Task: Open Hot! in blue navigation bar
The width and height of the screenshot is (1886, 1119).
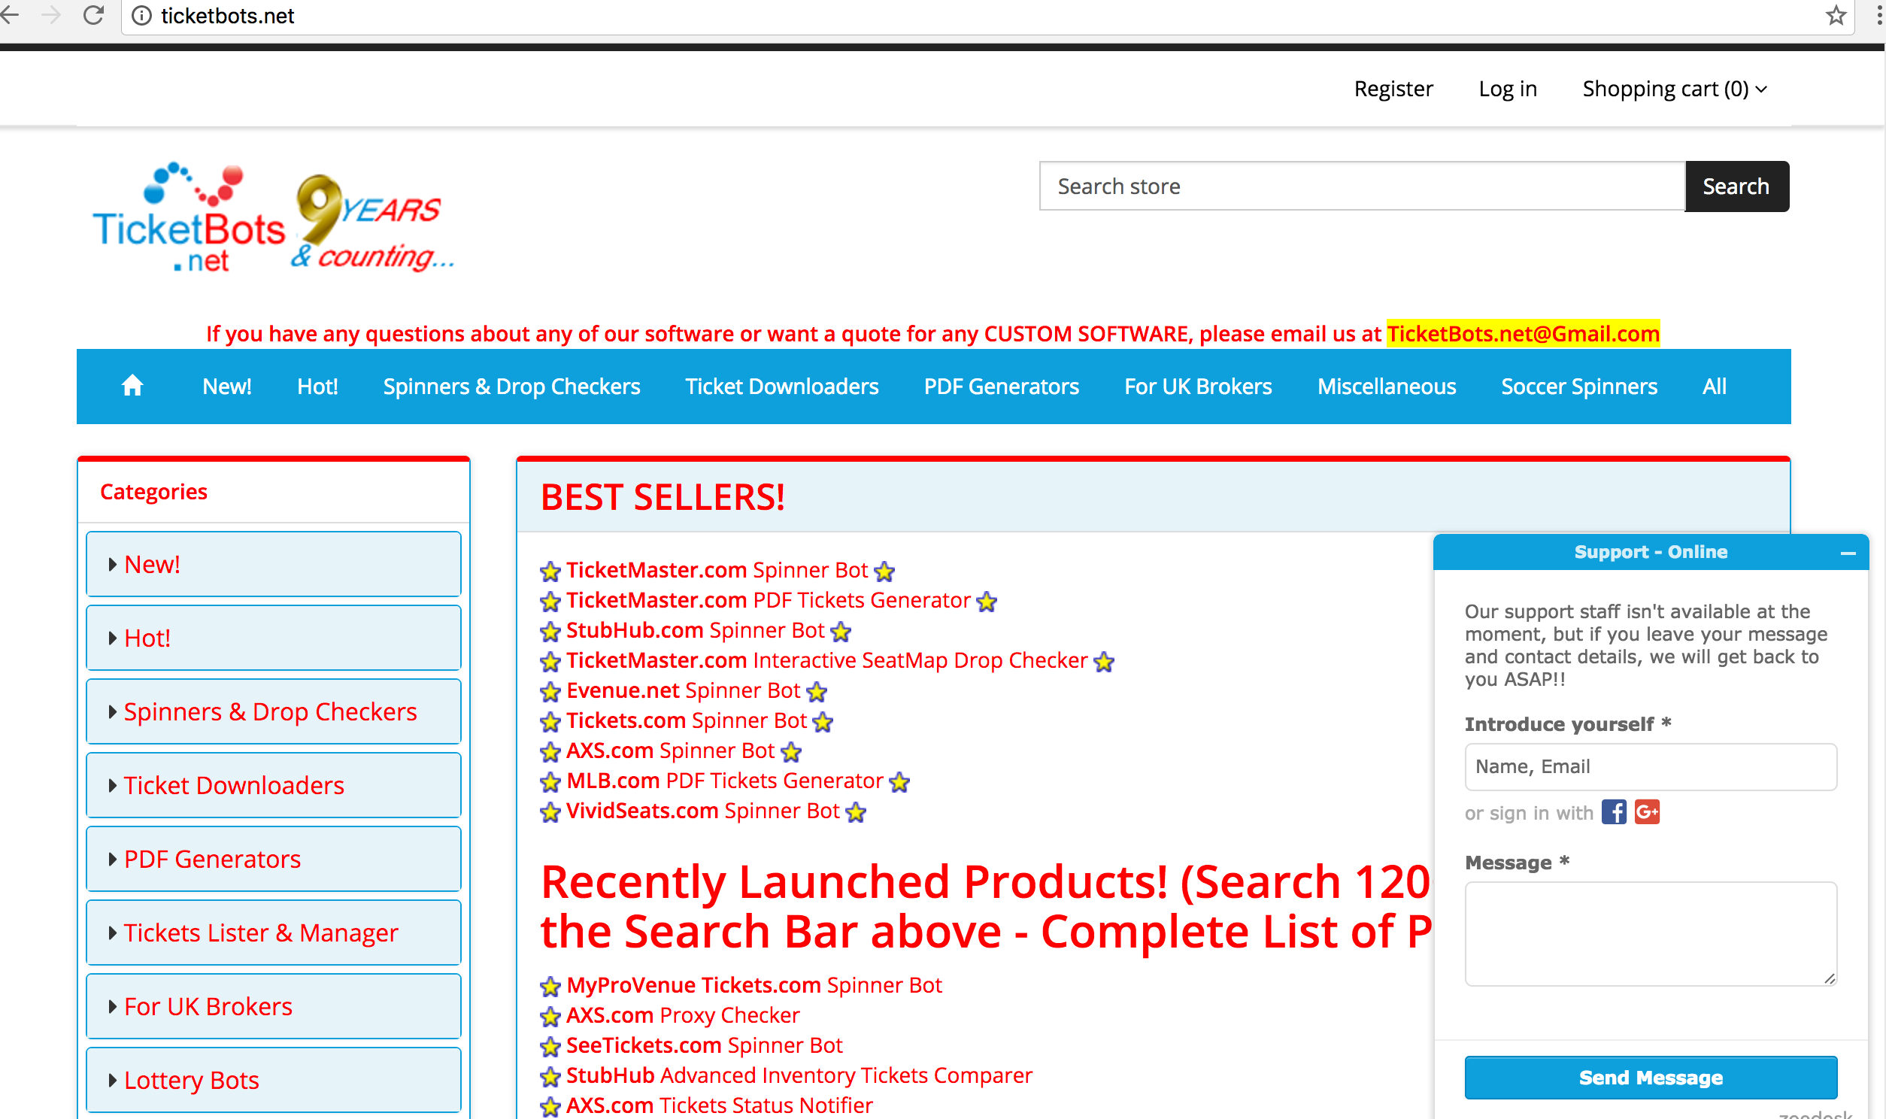Action: [317, 386]
